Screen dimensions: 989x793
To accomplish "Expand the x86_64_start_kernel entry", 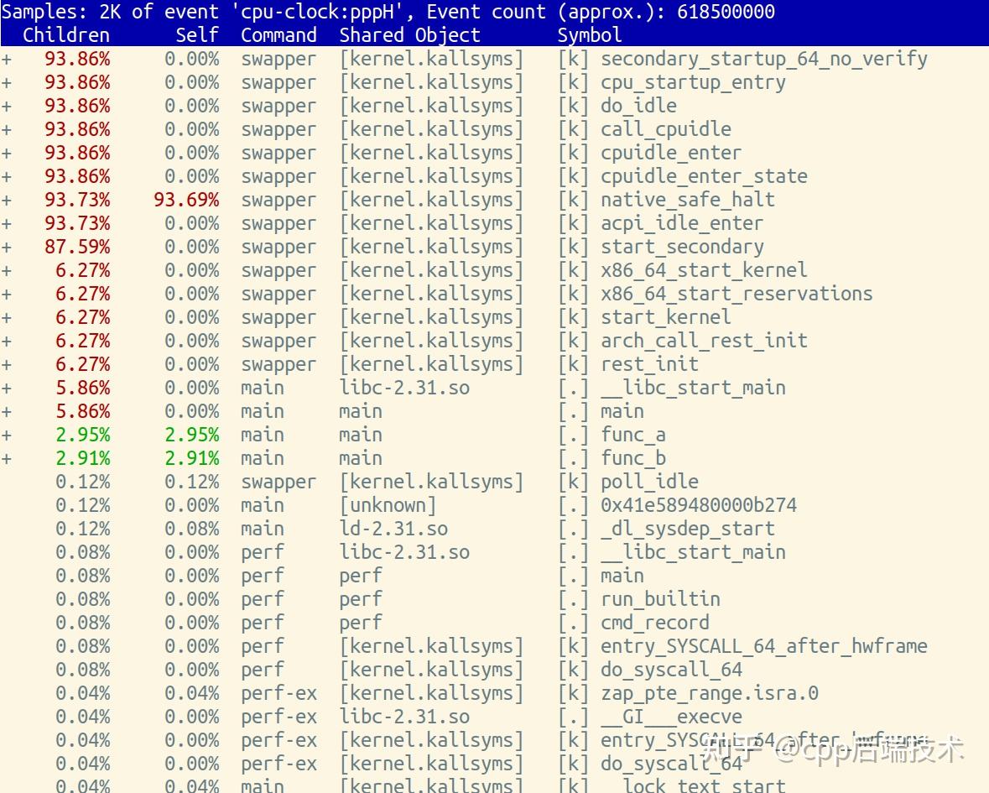I will coord(7,270).
